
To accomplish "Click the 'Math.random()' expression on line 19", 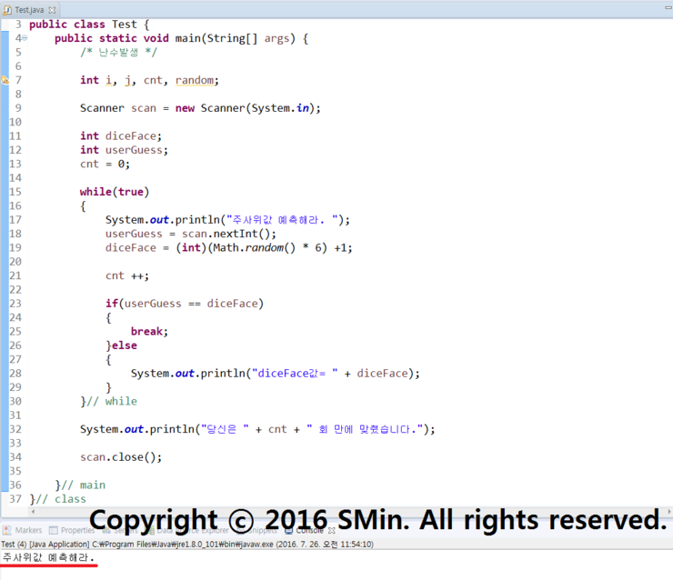I will click(x=255, y=248).
